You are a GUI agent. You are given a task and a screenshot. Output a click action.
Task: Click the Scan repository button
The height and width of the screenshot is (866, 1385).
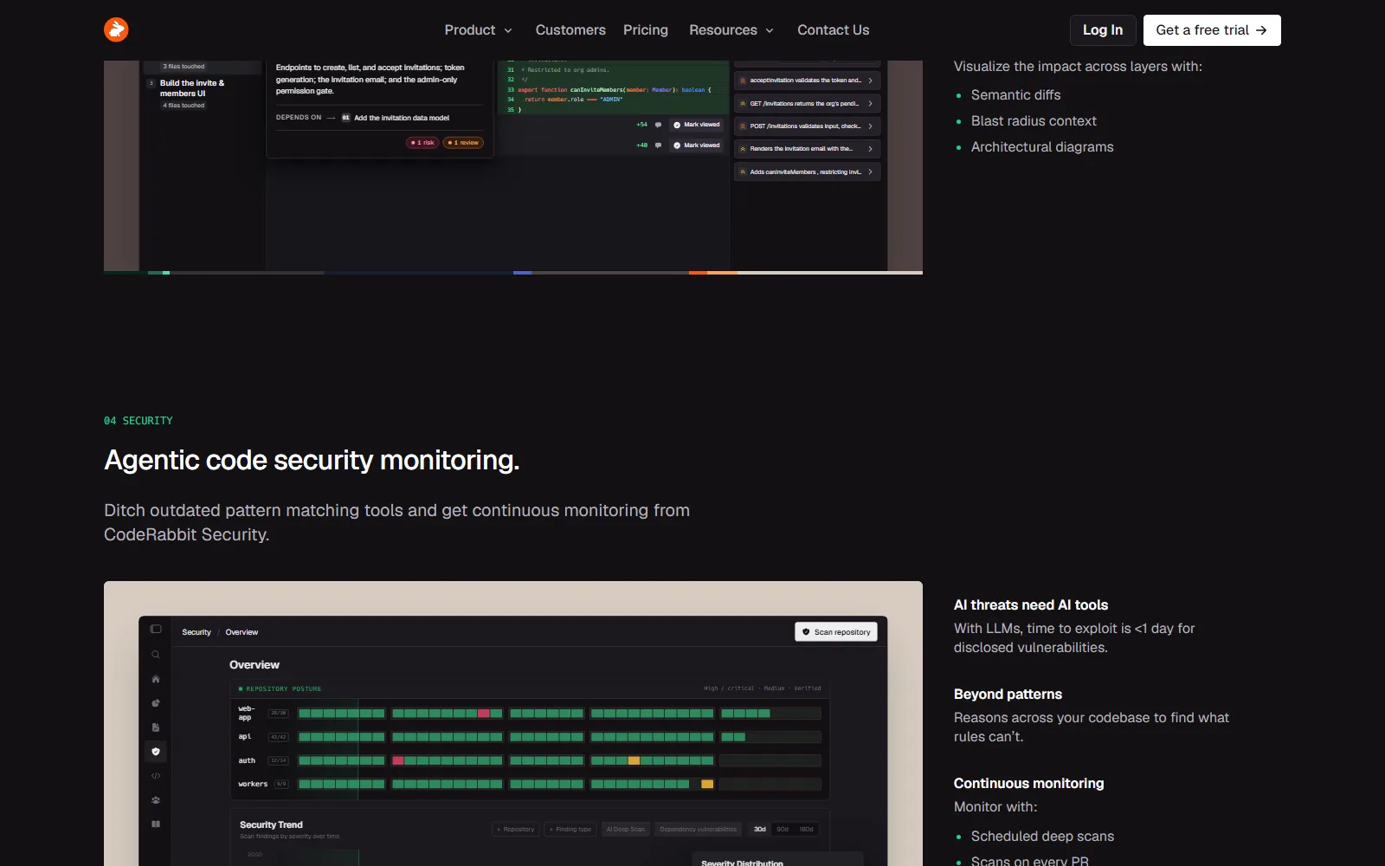(836, 632)
